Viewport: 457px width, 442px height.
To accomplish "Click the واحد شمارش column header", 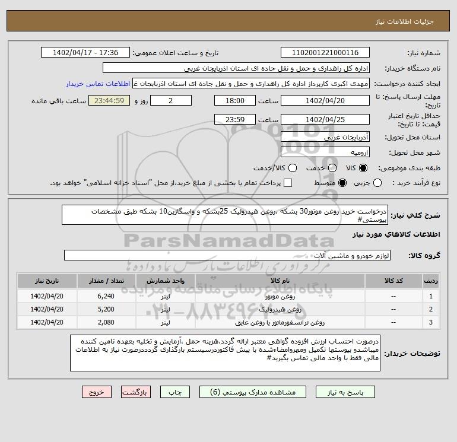I will point(165,281).
